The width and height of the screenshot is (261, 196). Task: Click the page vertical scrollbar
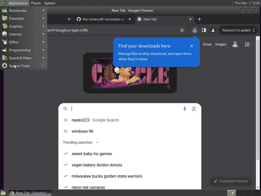258,100
